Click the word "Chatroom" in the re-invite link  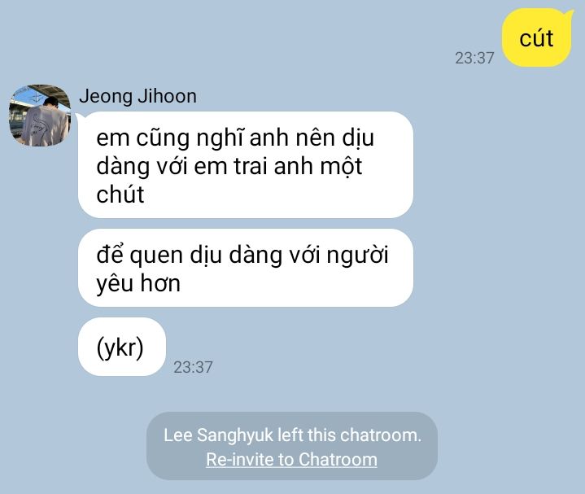(x=338, y=459)
